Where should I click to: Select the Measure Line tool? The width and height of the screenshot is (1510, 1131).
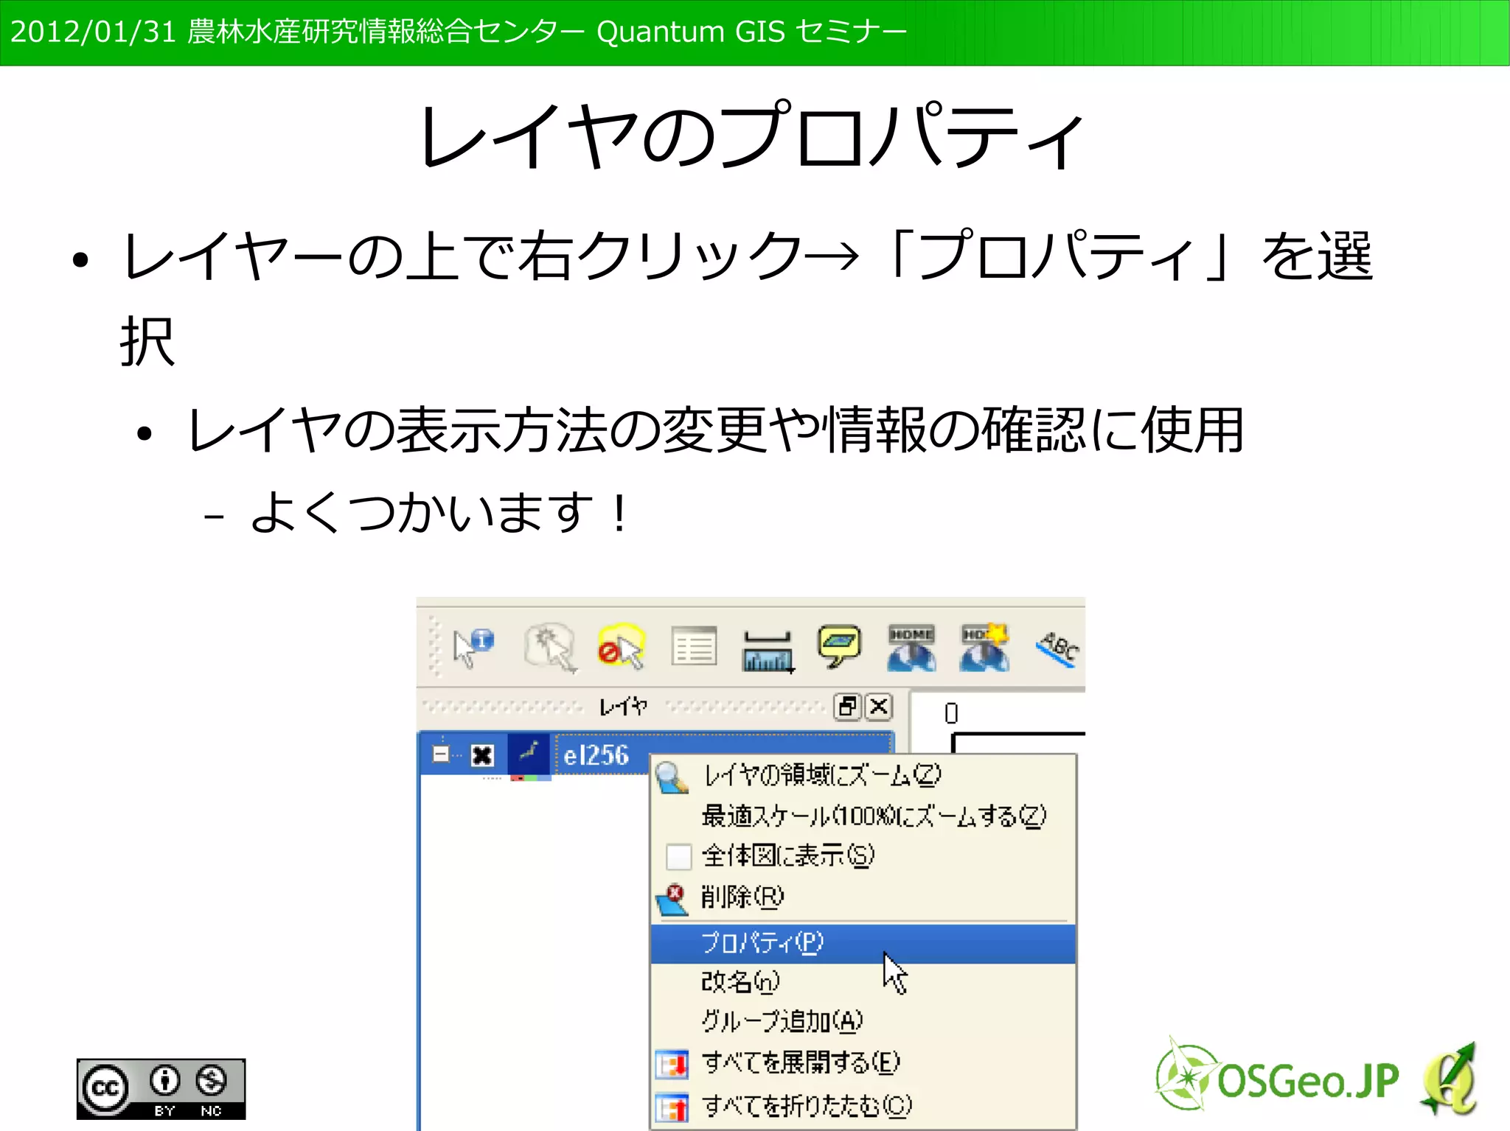(x=768, y=651)
